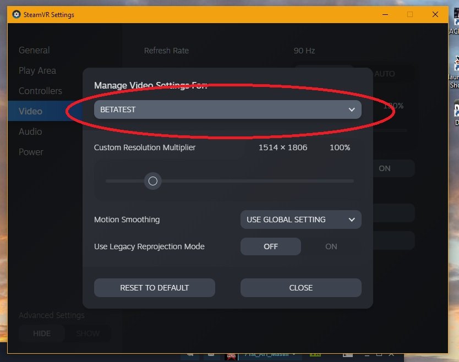Click the 100% multiplier value
The width and height of the screenshot is (459, 362).
click(x=340, y=147)
